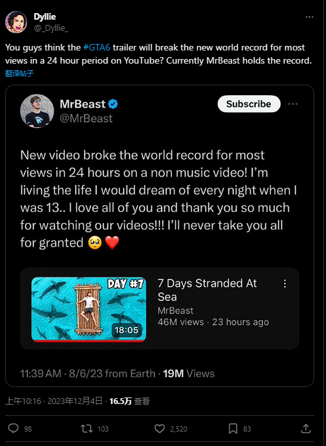Screen dimensions: 326x446
Task: Open Dyllie's profile avatar
Action: (16, 22)
